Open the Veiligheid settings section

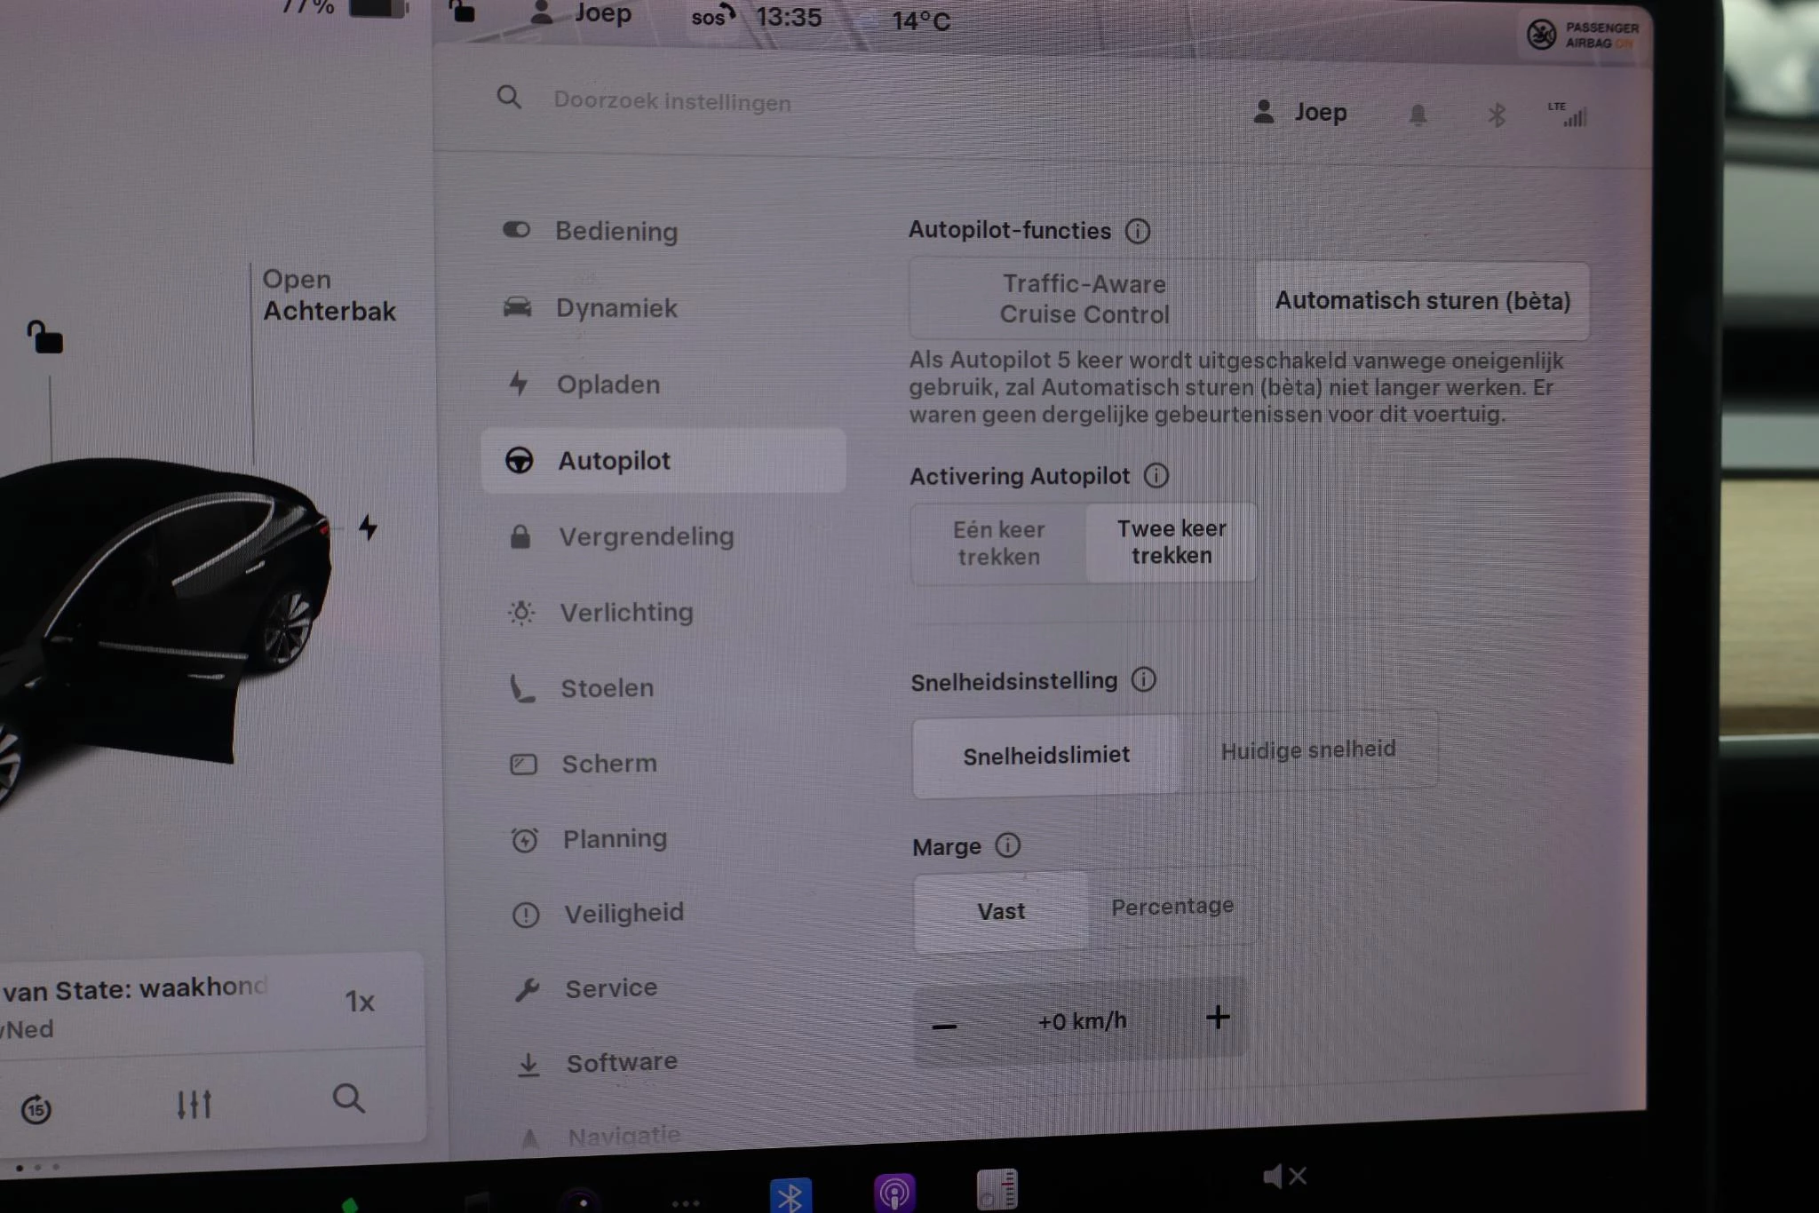pyautogui.click(x=623, y=912)
